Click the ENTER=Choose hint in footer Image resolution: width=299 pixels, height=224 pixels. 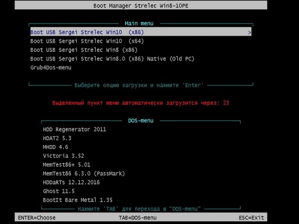pyautogui.click(x=37, y=218)
